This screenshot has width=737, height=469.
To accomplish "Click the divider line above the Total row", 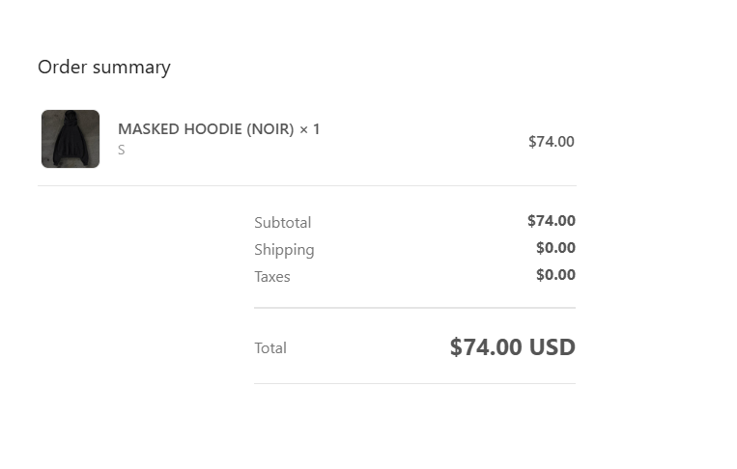I will [414, 308].
